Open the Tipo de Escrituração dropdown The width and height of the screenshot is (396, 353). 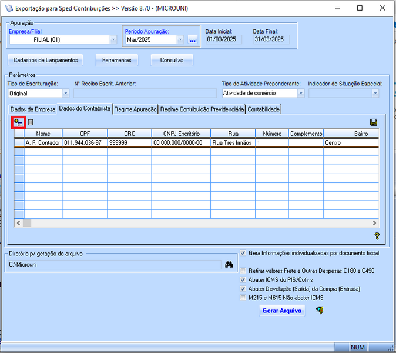point(65,94)
